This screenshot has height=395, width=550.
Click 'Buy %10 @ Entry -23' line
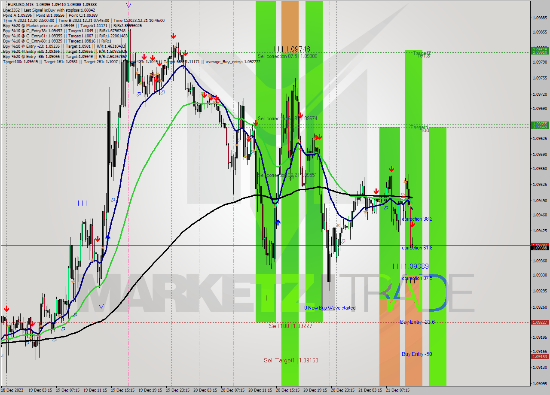click(64, 46)
